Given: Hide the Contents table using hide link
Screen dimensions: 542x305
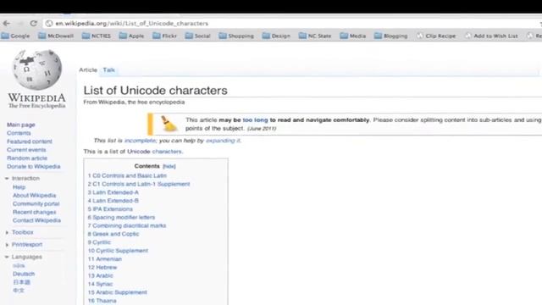Looking at the screenshot, I should [x=169, y=166].
